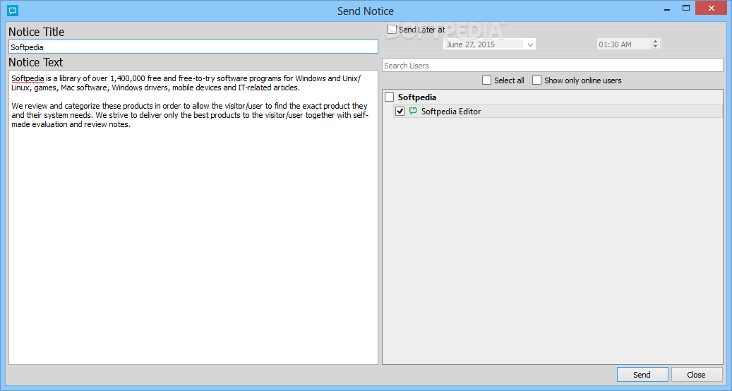Click the app icon in title bar
The height and width of the screenshot is (391, 732).
13,11
